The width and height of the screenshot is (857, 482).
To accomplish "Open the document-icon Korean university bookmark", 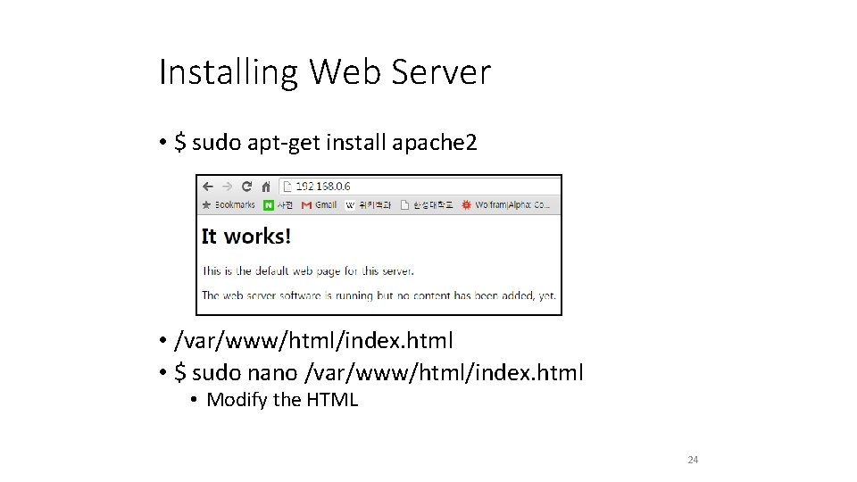I will pyautogui.click(x=427, y=205).
